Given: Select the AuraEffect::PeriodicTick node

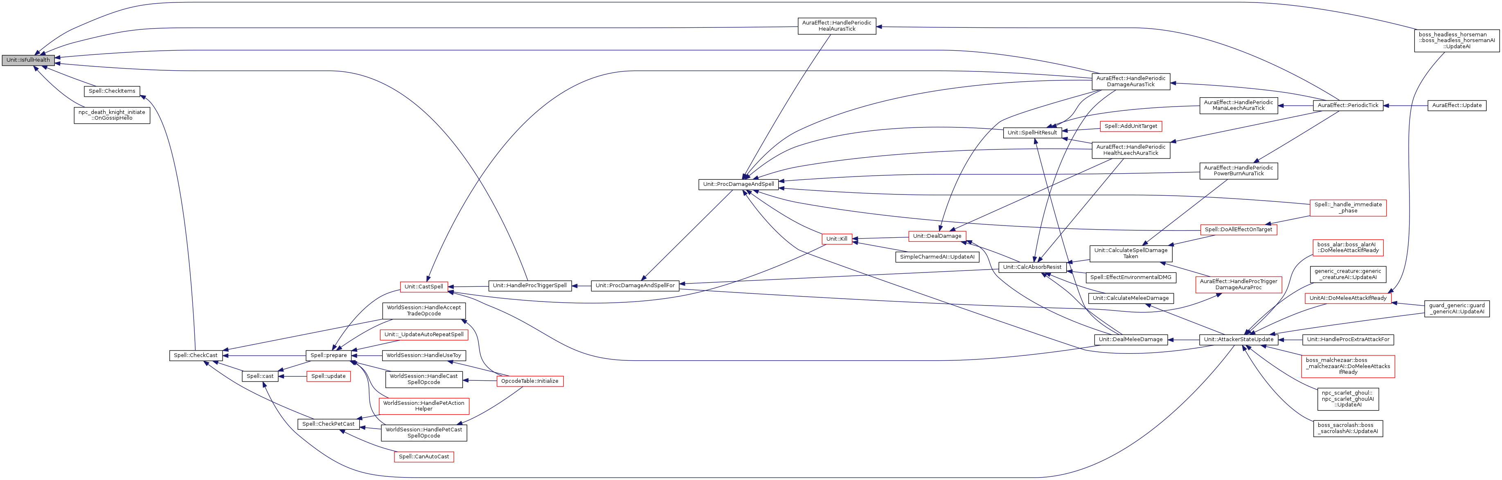Looking at the screenshot, I should pos(1348,105).
